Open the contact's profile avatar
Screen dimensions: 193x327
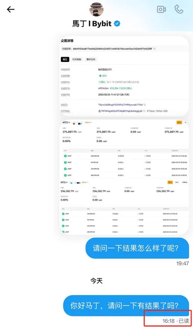click(x=96, y=9)
